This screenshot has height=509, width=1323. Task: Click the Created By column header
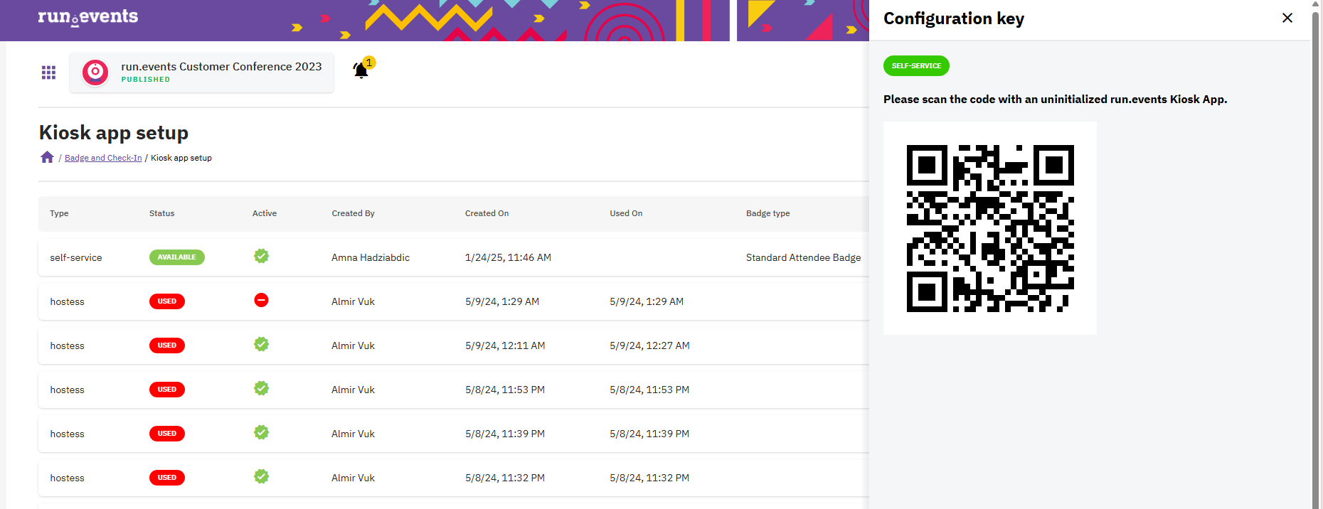coord(354,213)
